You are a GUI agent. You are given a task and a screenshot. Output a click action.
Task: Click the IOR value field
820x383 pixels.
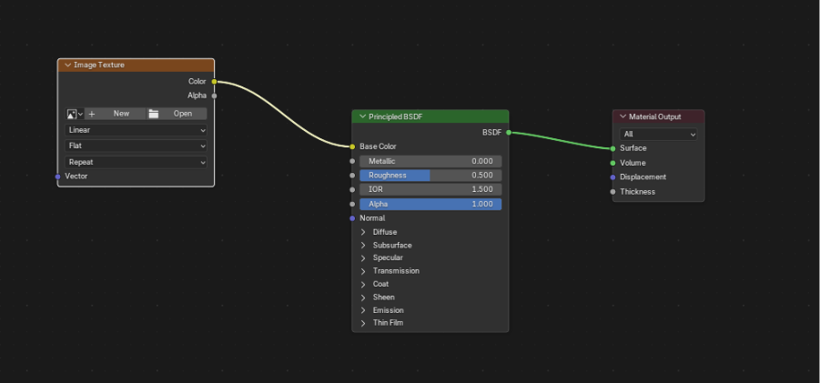point(430,189)
